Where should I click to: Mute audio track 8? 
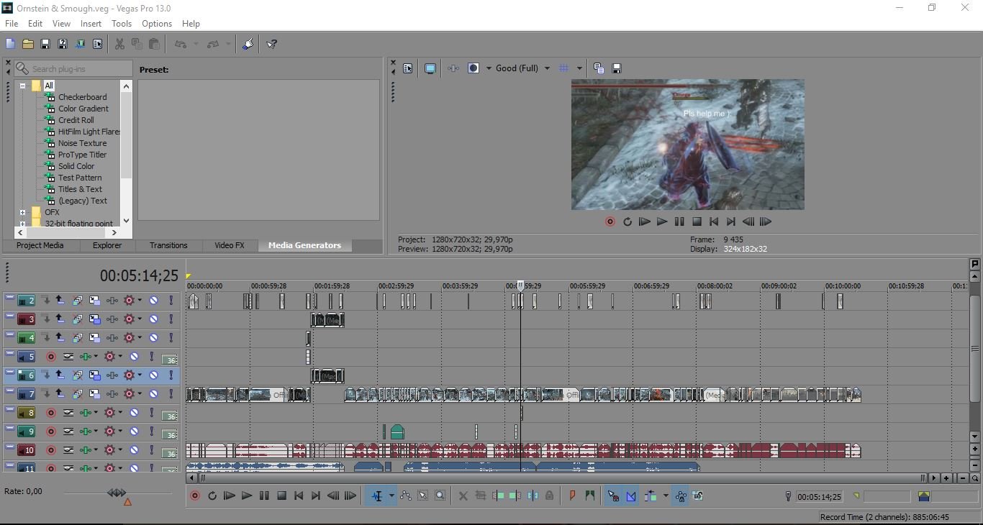[134, 413]
